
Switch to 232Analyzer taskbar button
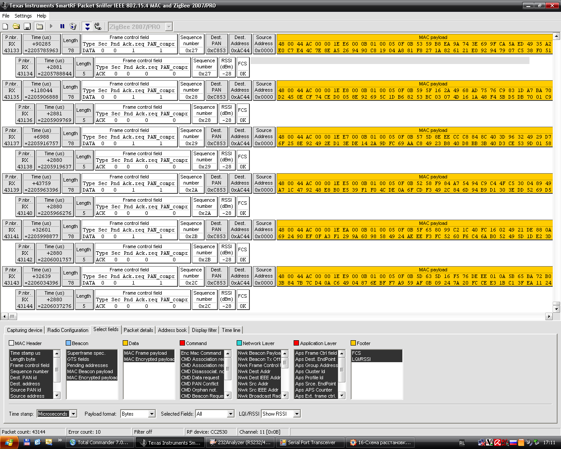click(240, 442)
